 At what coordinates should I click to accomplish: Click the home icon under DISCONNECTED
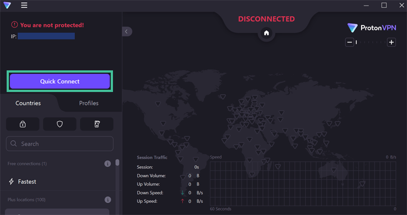tap(266, 33)
